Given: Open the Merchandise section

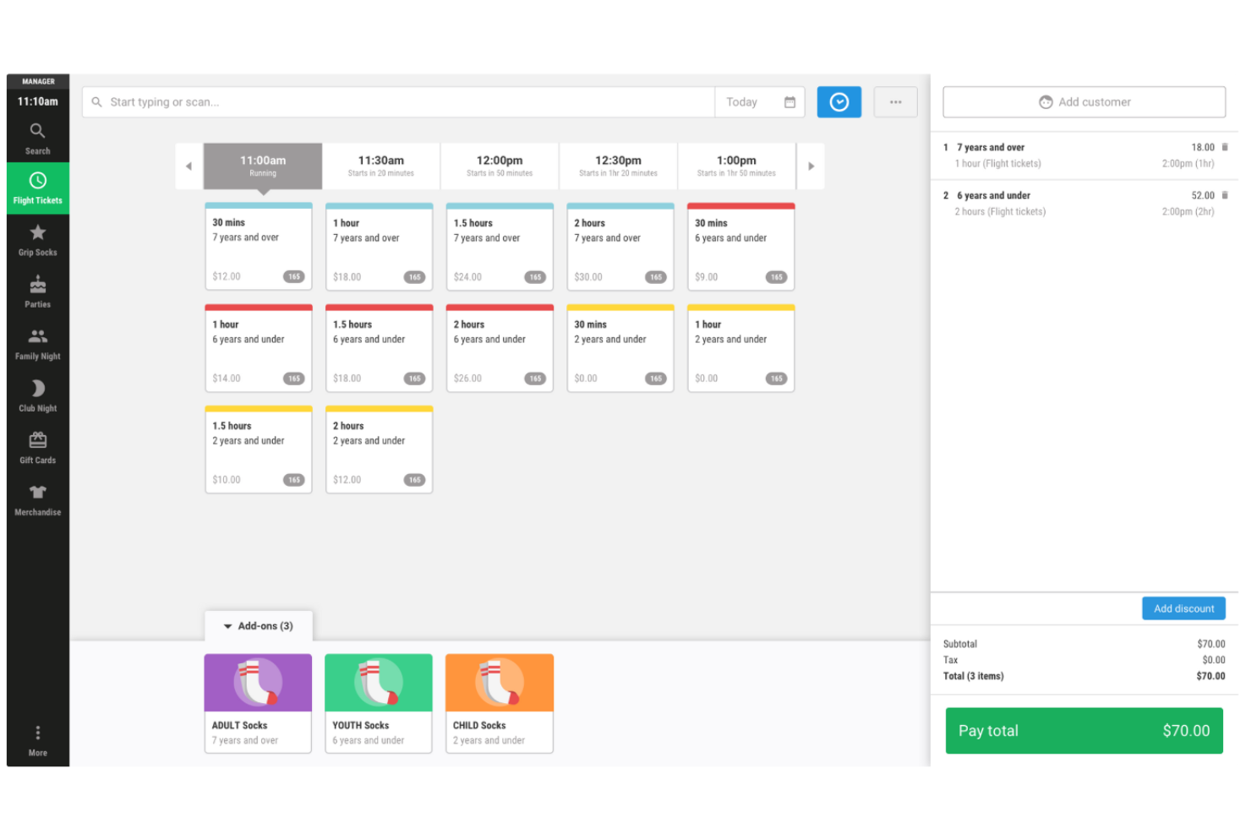Looking at the screenshot, I should click(37, 499).
